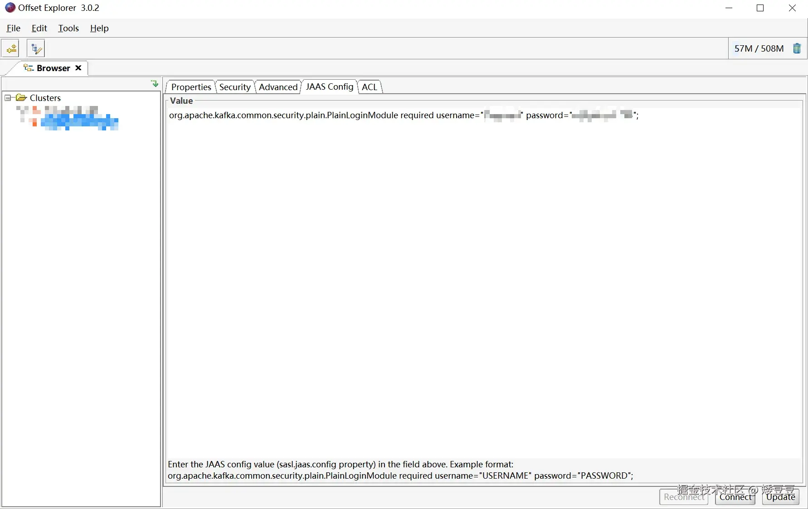Click the Browser tab tree icon
Image resolution: width=808 pixels, height=509 pixels.
coord(29,68)
